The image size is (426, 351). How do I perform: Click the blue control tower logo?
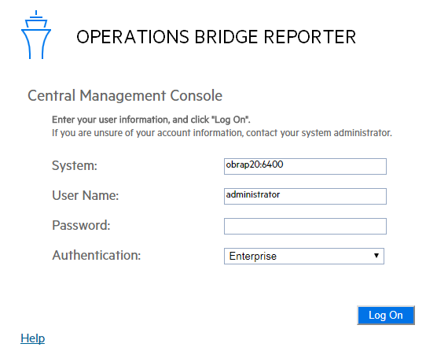click(36, 35)
